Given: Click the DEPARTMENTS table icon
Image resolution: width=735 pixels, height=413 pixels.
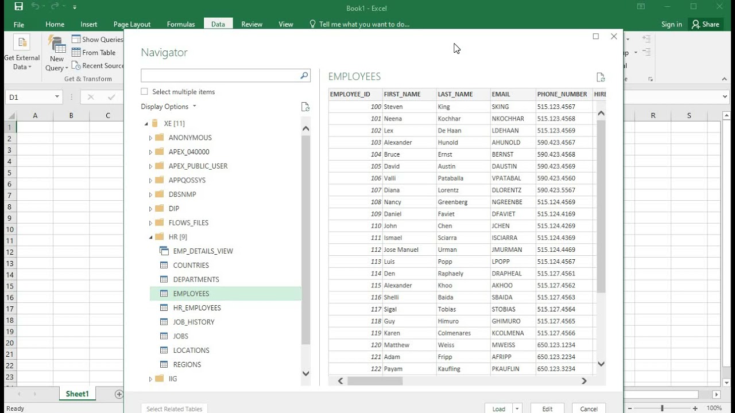Looking at the screenshot, I should (164, 279).
